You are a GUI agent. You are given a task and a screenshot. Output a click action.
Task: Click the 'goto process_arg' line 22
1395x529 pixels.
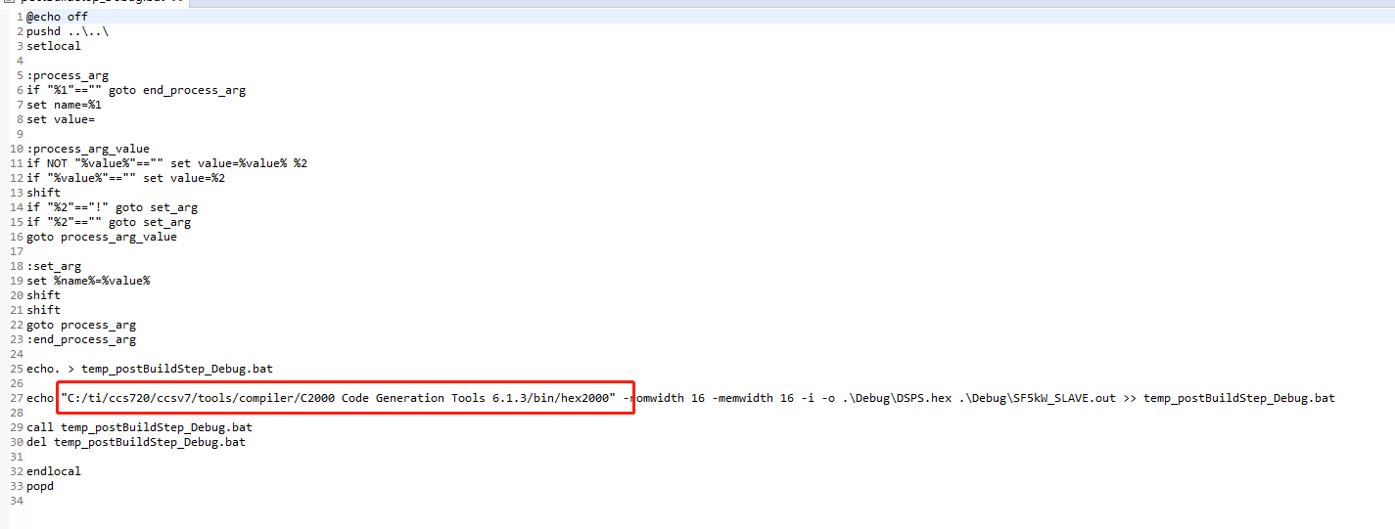tap(81, 325)
